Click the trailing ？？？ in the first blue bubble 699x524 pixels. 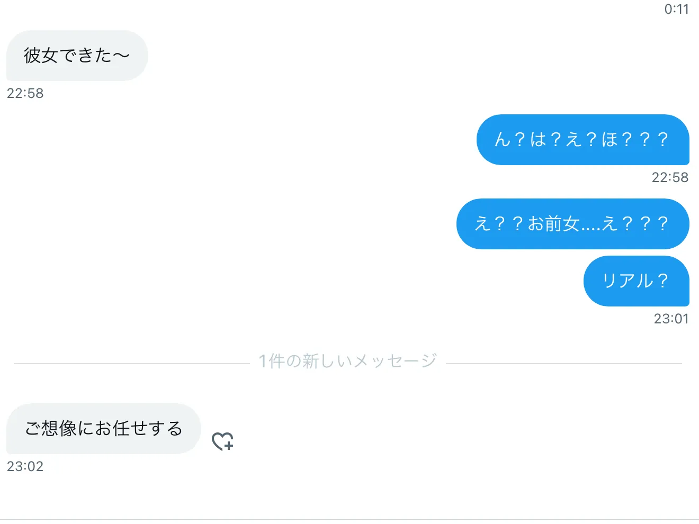(x=644, y=140)
